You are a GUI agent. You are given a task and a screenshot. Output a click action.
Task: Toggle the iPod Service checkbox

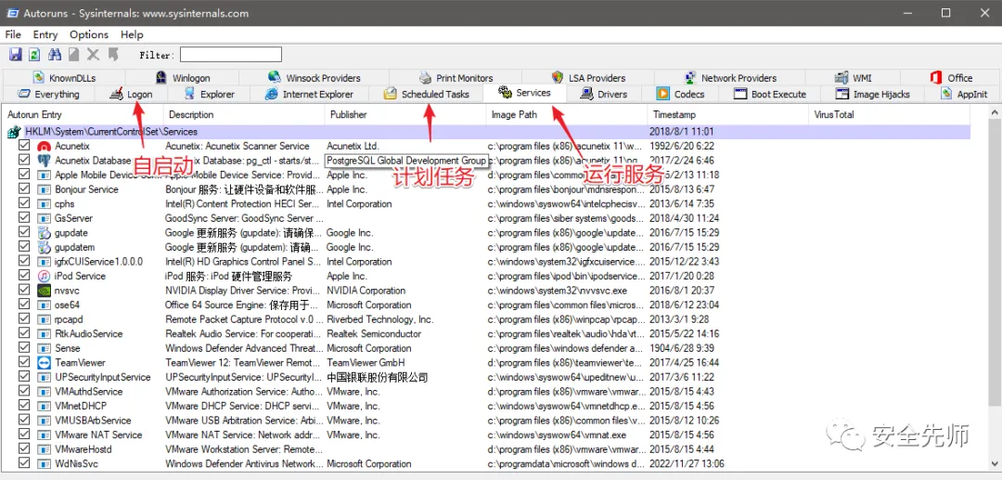24,276
